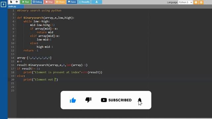This screenshot has height=119, width=212.
Task: Open the Language dropdown showing Python 3
Action: 185,2
